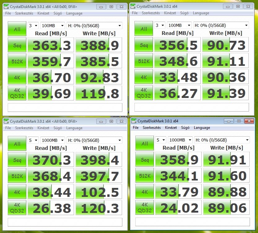Click the 119.8 4K QD32 write result

tap(99, 93)
